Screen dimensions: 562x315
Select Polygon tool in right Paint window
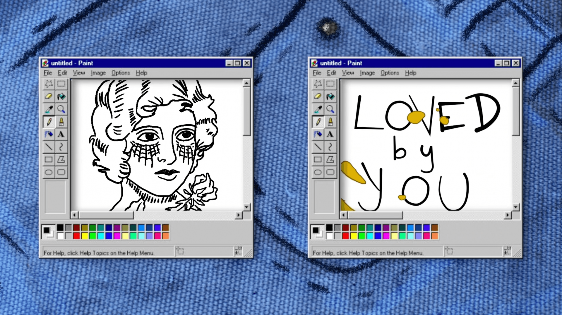[x=330, y=160]
